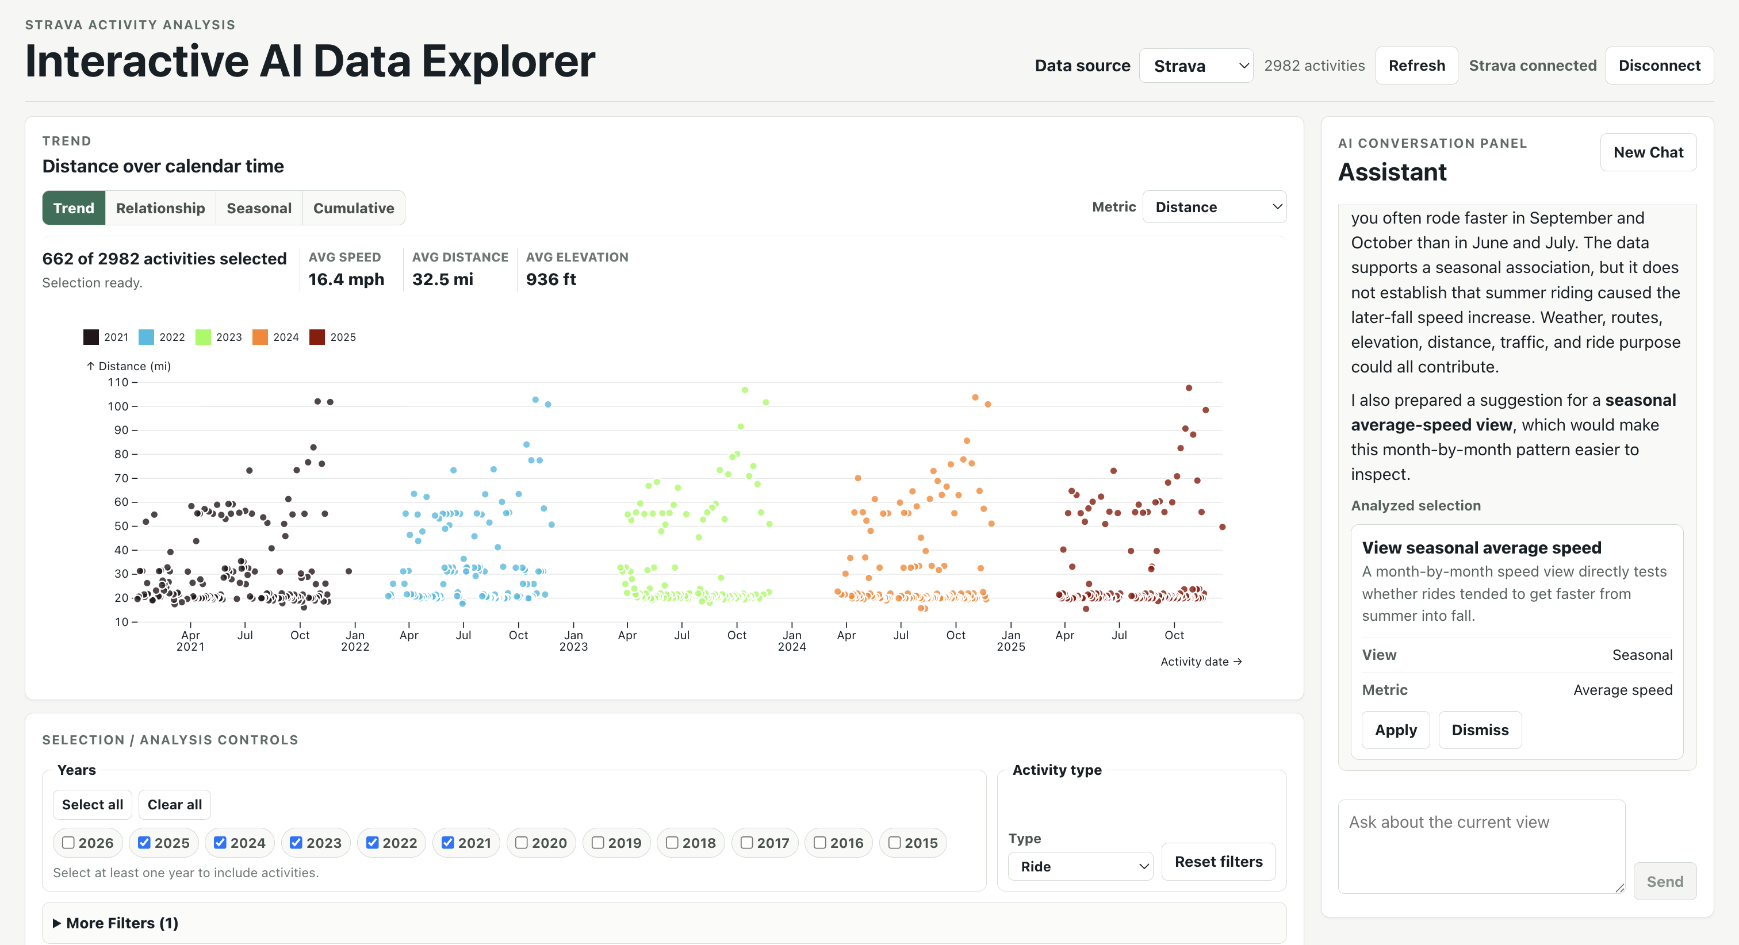The image size is (1739, 945).
Task: Check the 2017 year checkbox
Action: pyautogui.click(x=746, y=843)
